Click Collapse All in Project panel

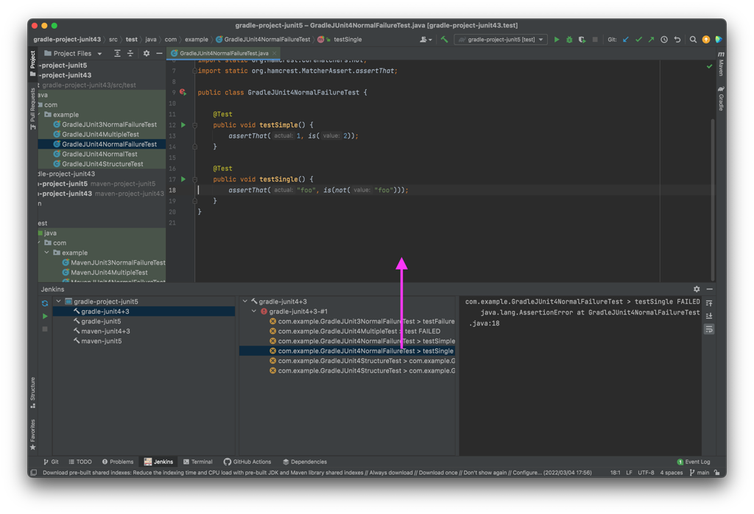point(130,53)
